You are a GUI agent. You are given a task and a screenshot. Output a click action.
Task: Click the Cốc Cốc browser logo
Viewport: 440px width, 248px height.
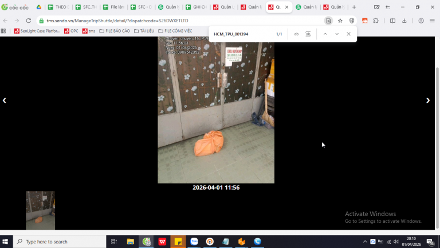[15, 7]
